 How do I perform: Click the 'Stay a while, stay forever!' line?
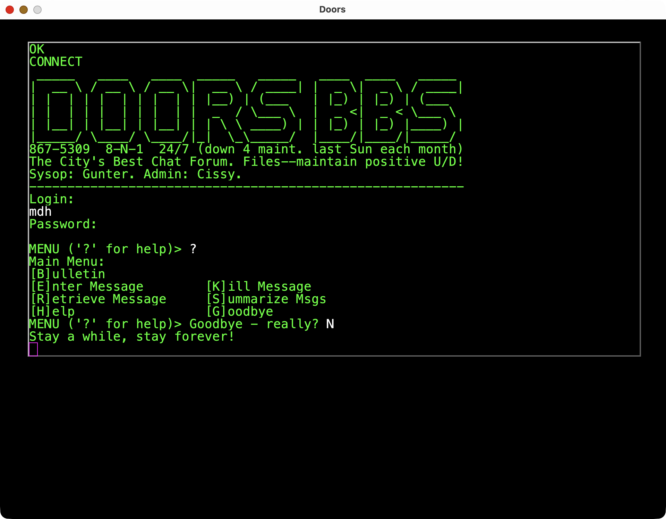[132, 337]
